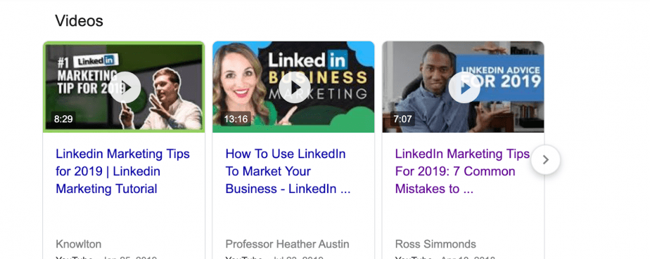This screenshot has height=259, width=650.
Task: Select the Knowlton channel name
Action: tap(78, 244)
